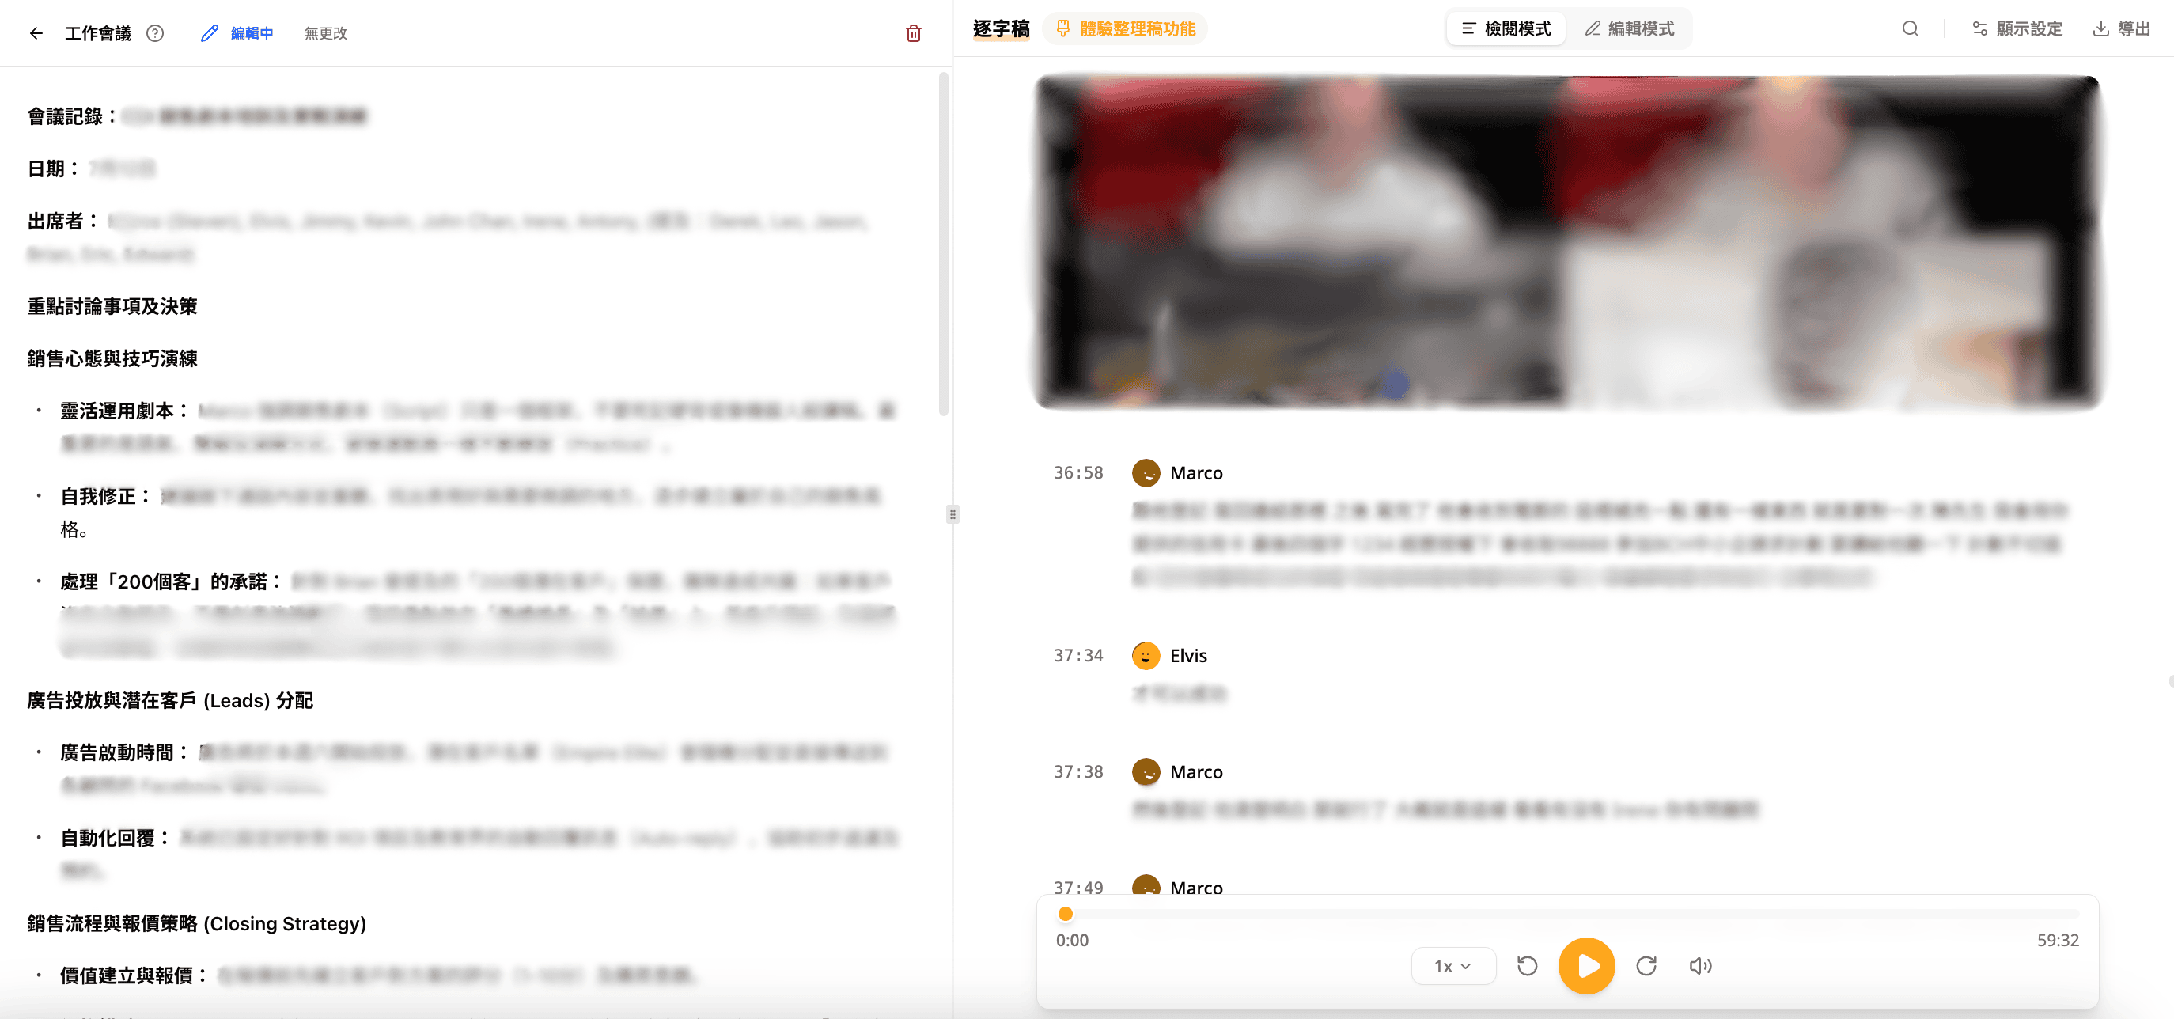The height and width of the screenshot is (1019, 2174).
Task: Click the back arrow next to 工作會議
Action: click(x=36, y=33)
